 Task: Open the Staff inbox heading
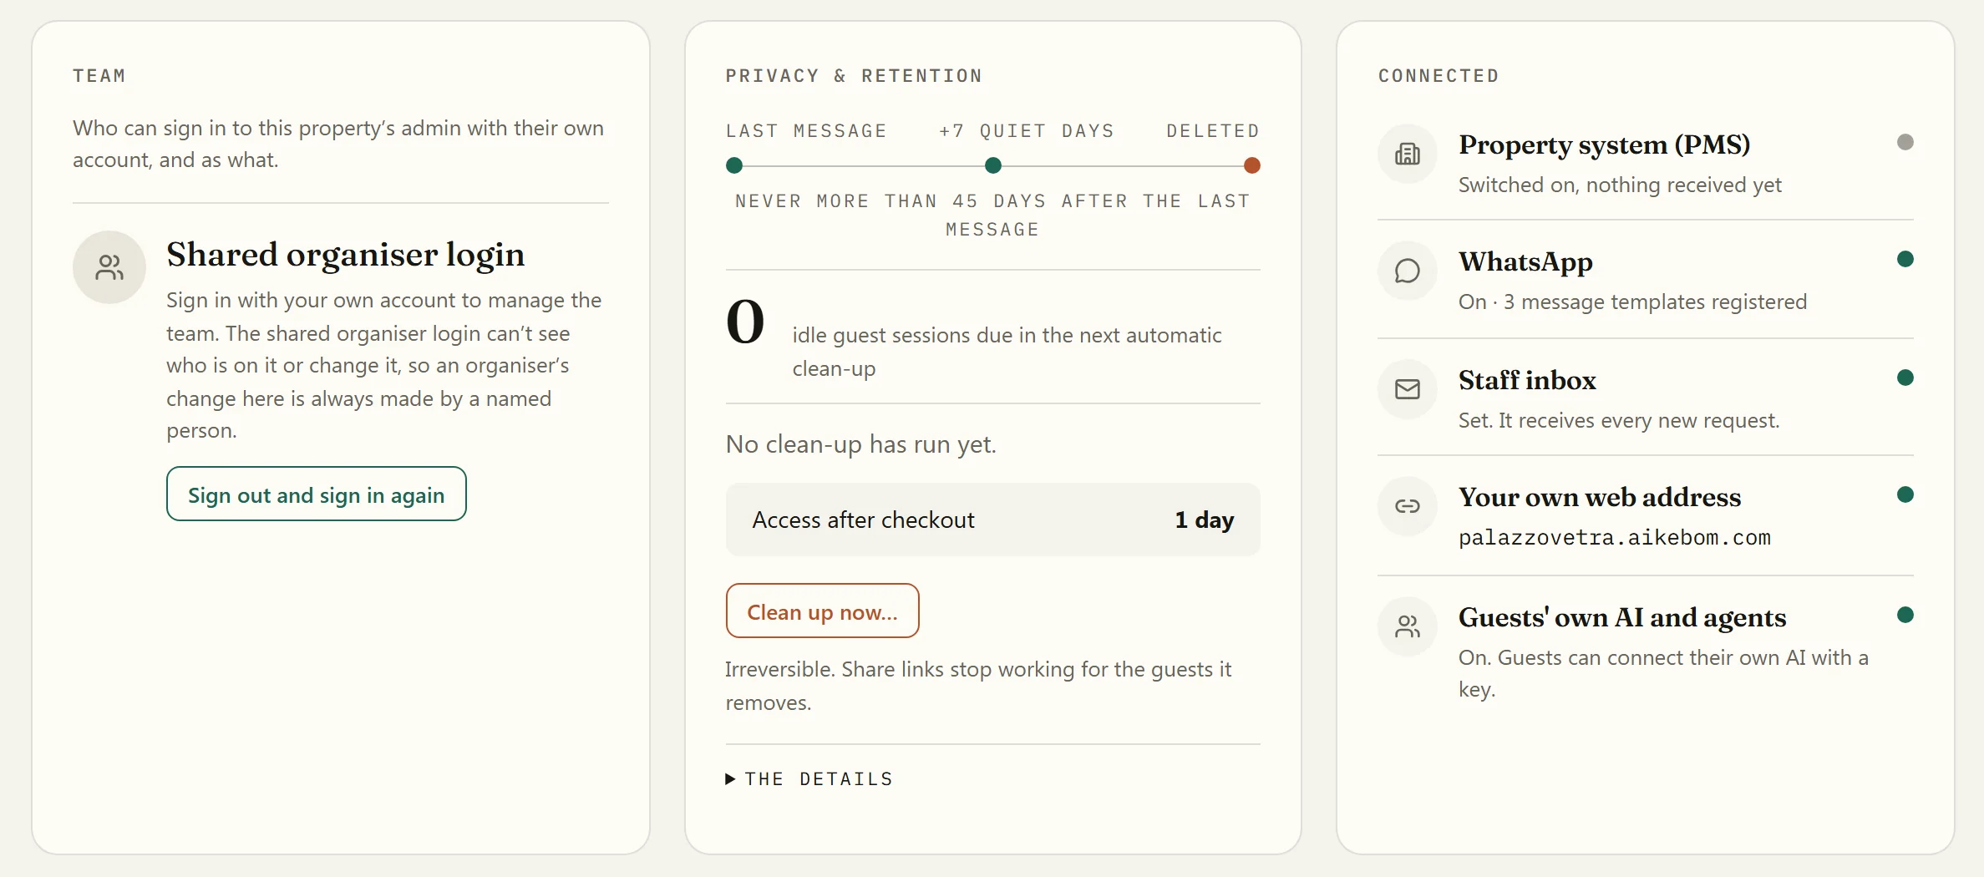[1527, 380]
